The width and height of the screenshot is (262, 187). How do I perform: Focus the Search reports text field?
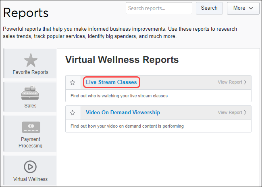pos(159,8)
